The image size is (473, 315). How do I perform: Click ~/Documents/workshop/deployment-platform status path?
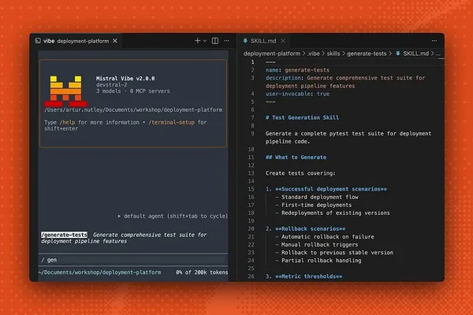pyautogui.click(x=99, y=272)
